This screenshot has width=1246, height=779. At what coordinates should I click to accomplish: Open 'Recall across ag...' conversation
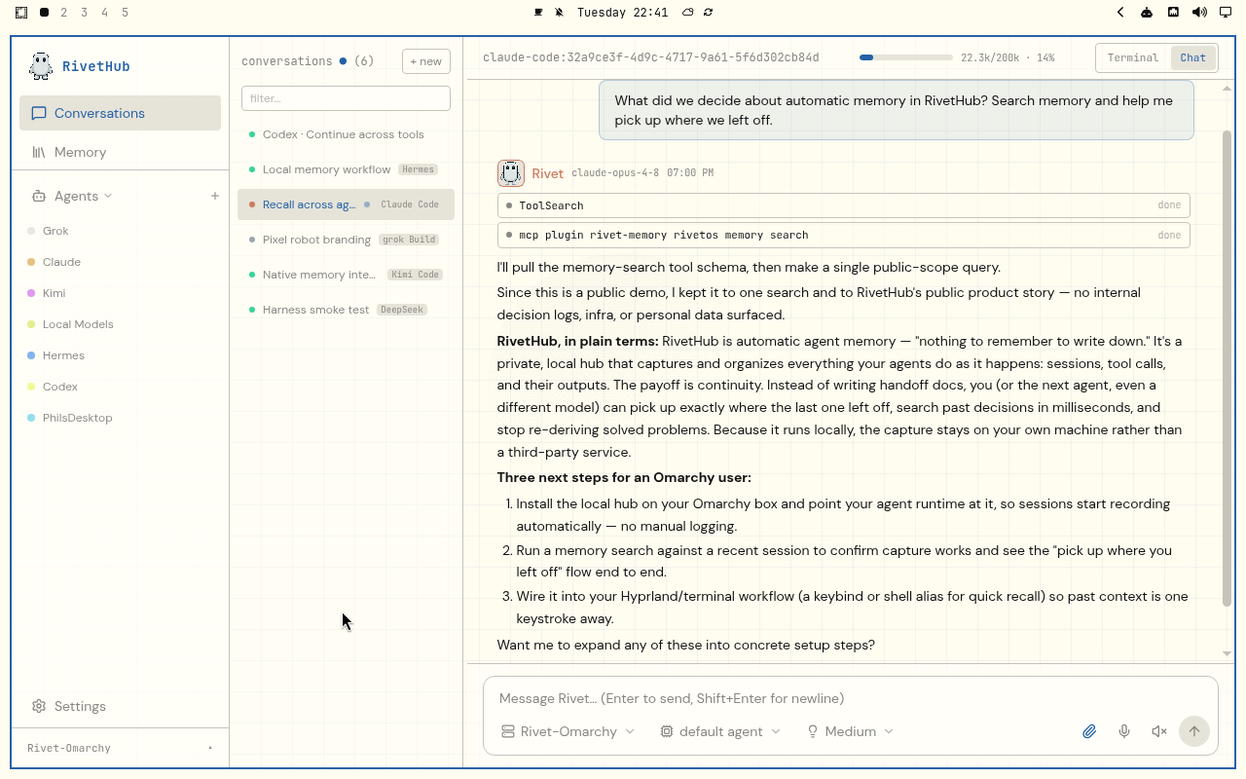tap(346, 204)
